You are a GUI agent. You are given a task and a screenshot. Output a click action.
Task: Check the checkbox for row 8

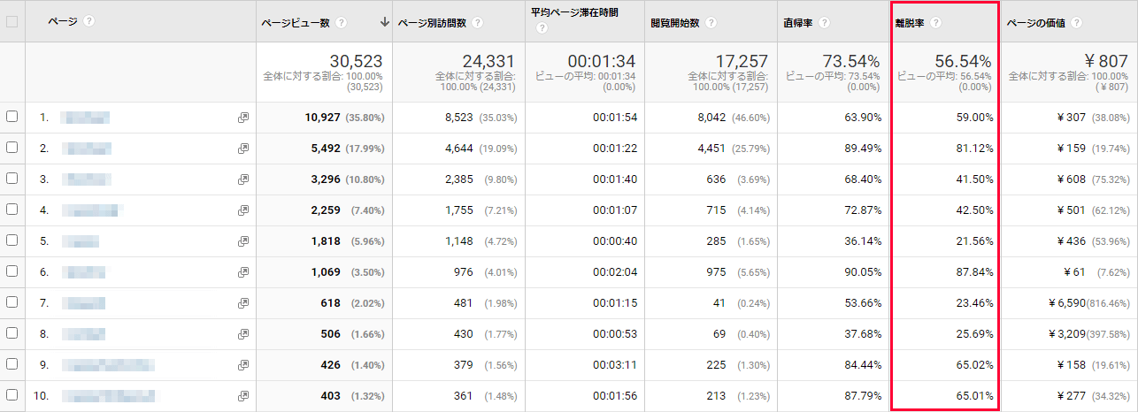(x=12, y=333)
